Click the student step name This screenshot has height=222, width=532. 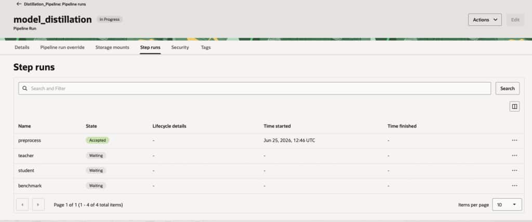point(26,171)
